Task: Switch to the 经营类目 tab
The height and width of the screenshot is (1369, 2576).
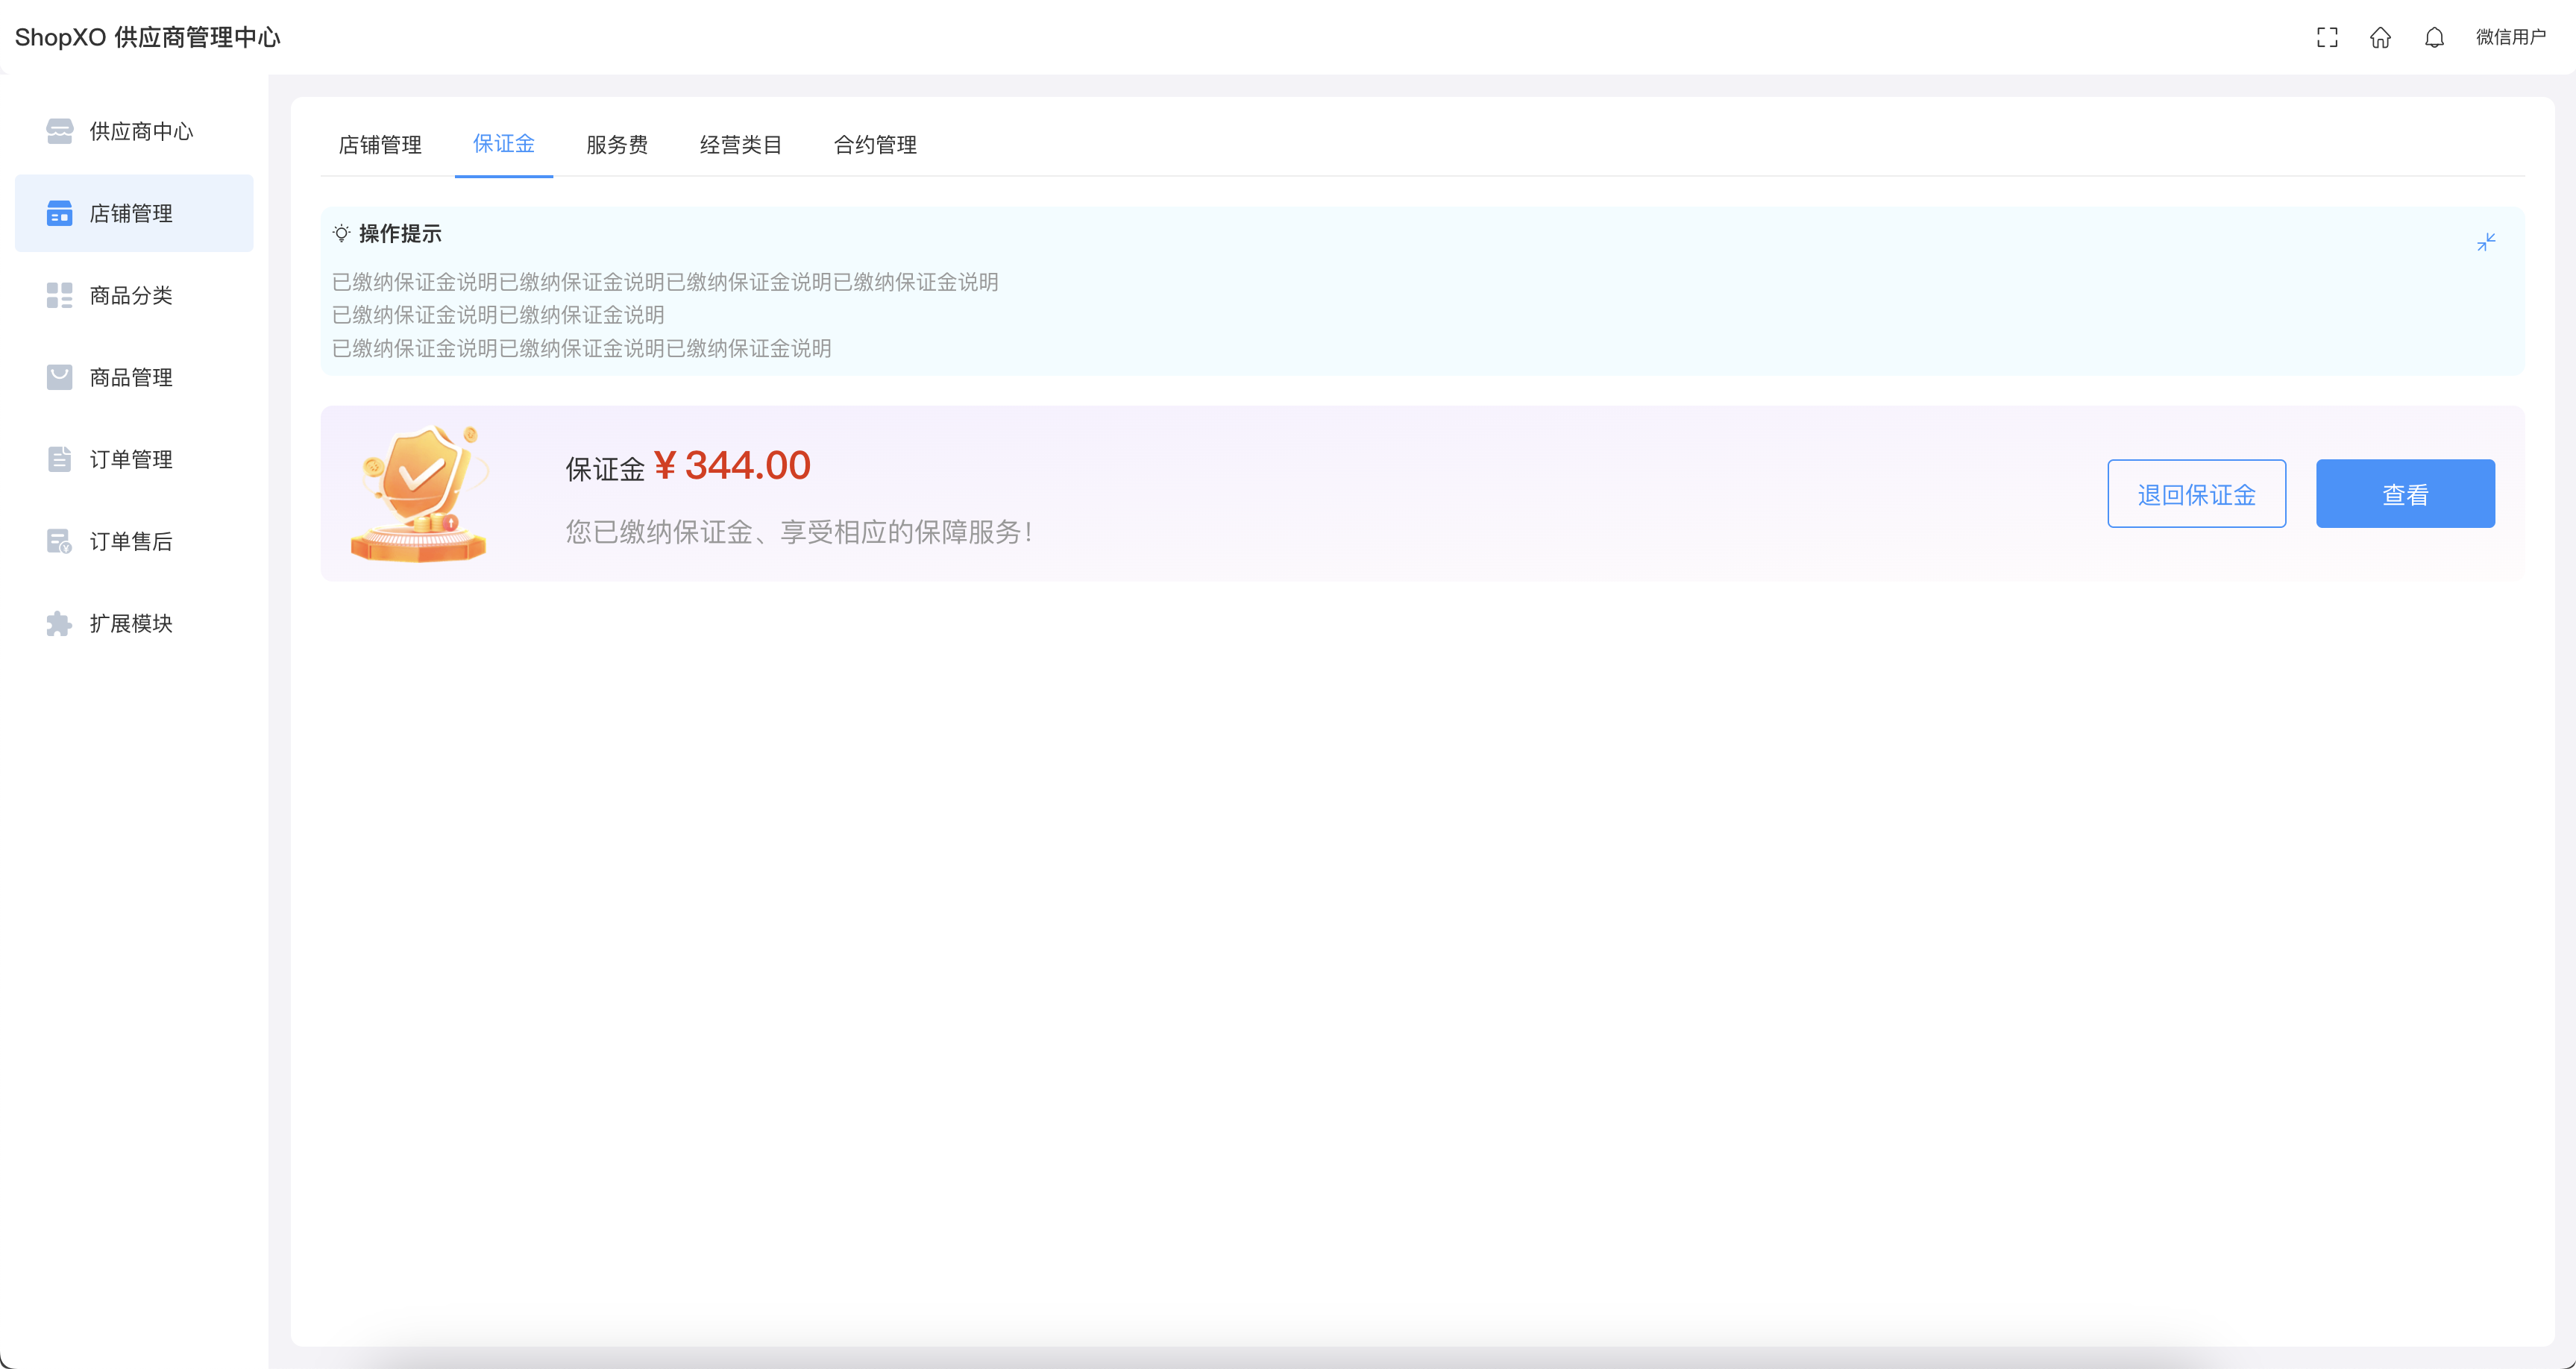Action: coord(740,145)
